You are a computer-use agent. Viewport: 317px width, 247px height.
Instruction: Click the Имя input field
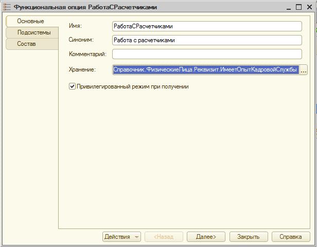tap(207, 26)
